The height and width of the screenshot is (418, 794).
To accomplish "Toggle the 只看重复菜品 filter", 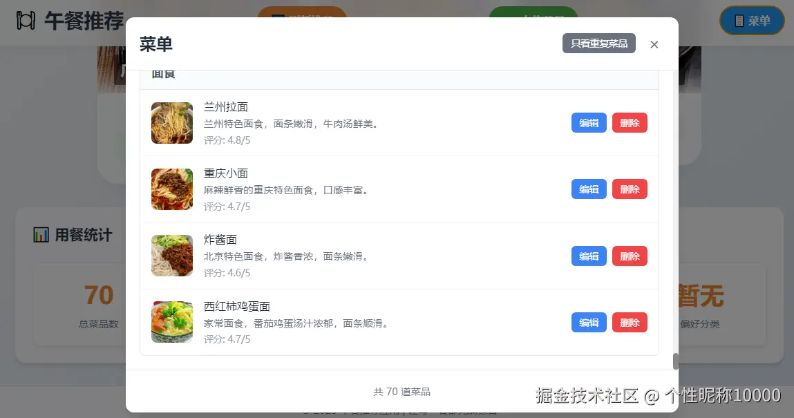I will click(x=598, y=43).
